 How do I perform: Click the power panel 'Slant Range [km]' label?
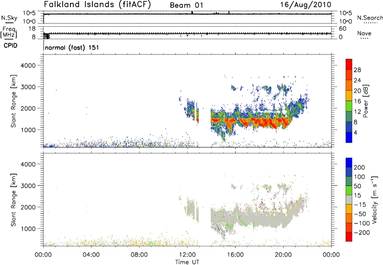(x=13, y=101)
